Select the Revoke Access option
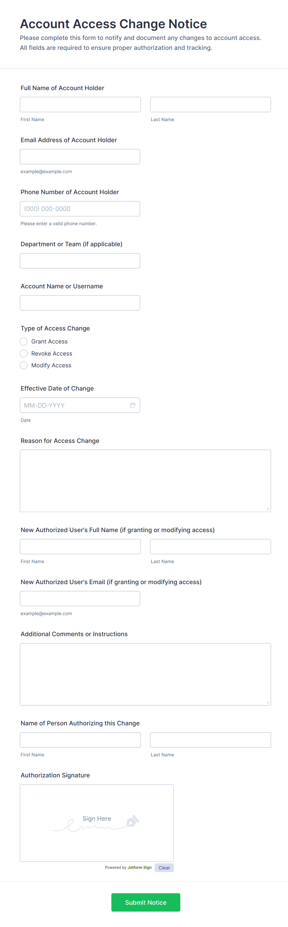 (x=24, y=353)
